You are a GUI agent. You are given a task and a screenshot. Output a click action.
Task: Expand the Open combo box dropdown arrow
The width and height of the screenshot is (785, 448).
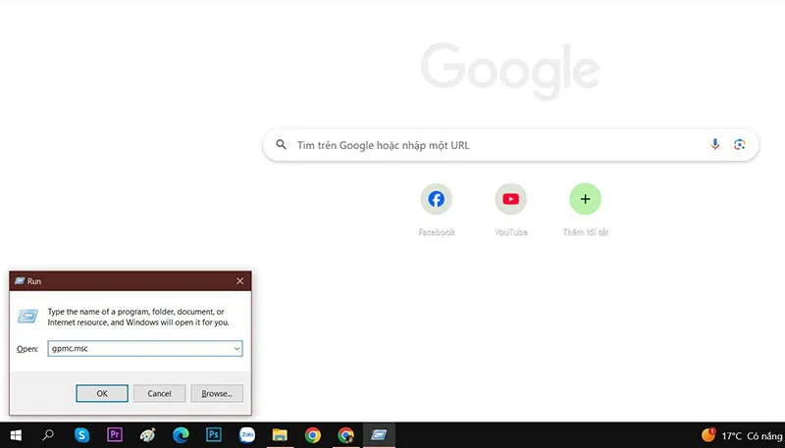[236, 348]
